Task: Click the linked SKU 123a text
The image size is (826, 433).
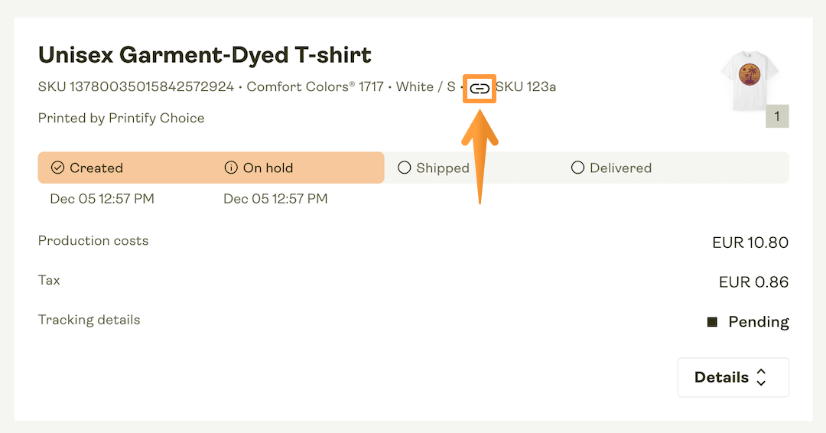Action: (526, 86)
